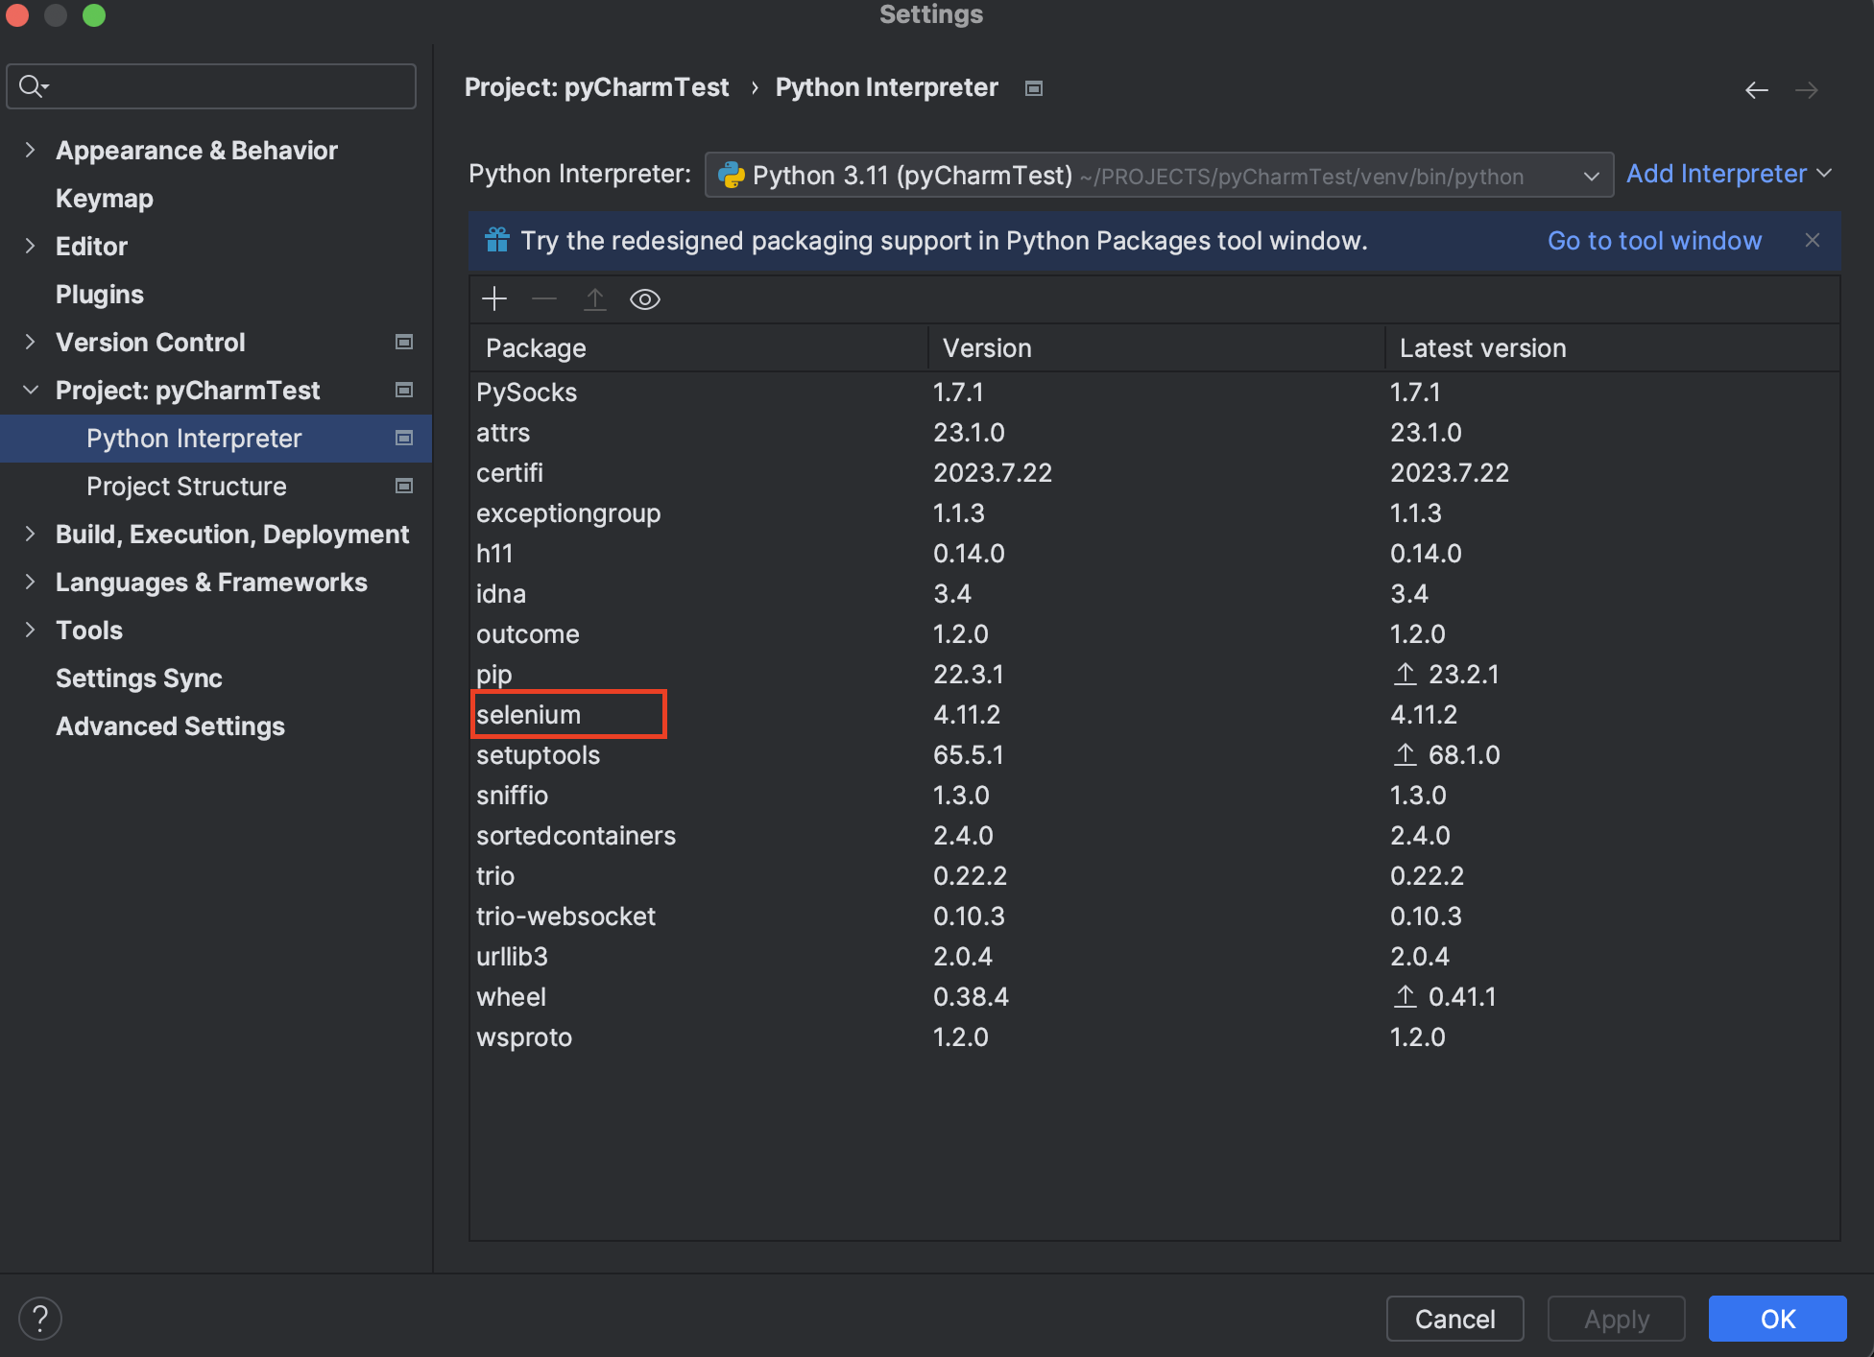The width and height of the screenshot is (1874, 1357).
Task: Close the redesigned packaging support banner
Action: [1812, 241]
